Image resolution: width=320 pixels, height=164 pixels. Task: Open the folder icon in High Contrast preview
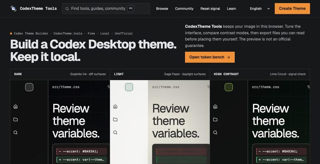click(x=215, y=119)
